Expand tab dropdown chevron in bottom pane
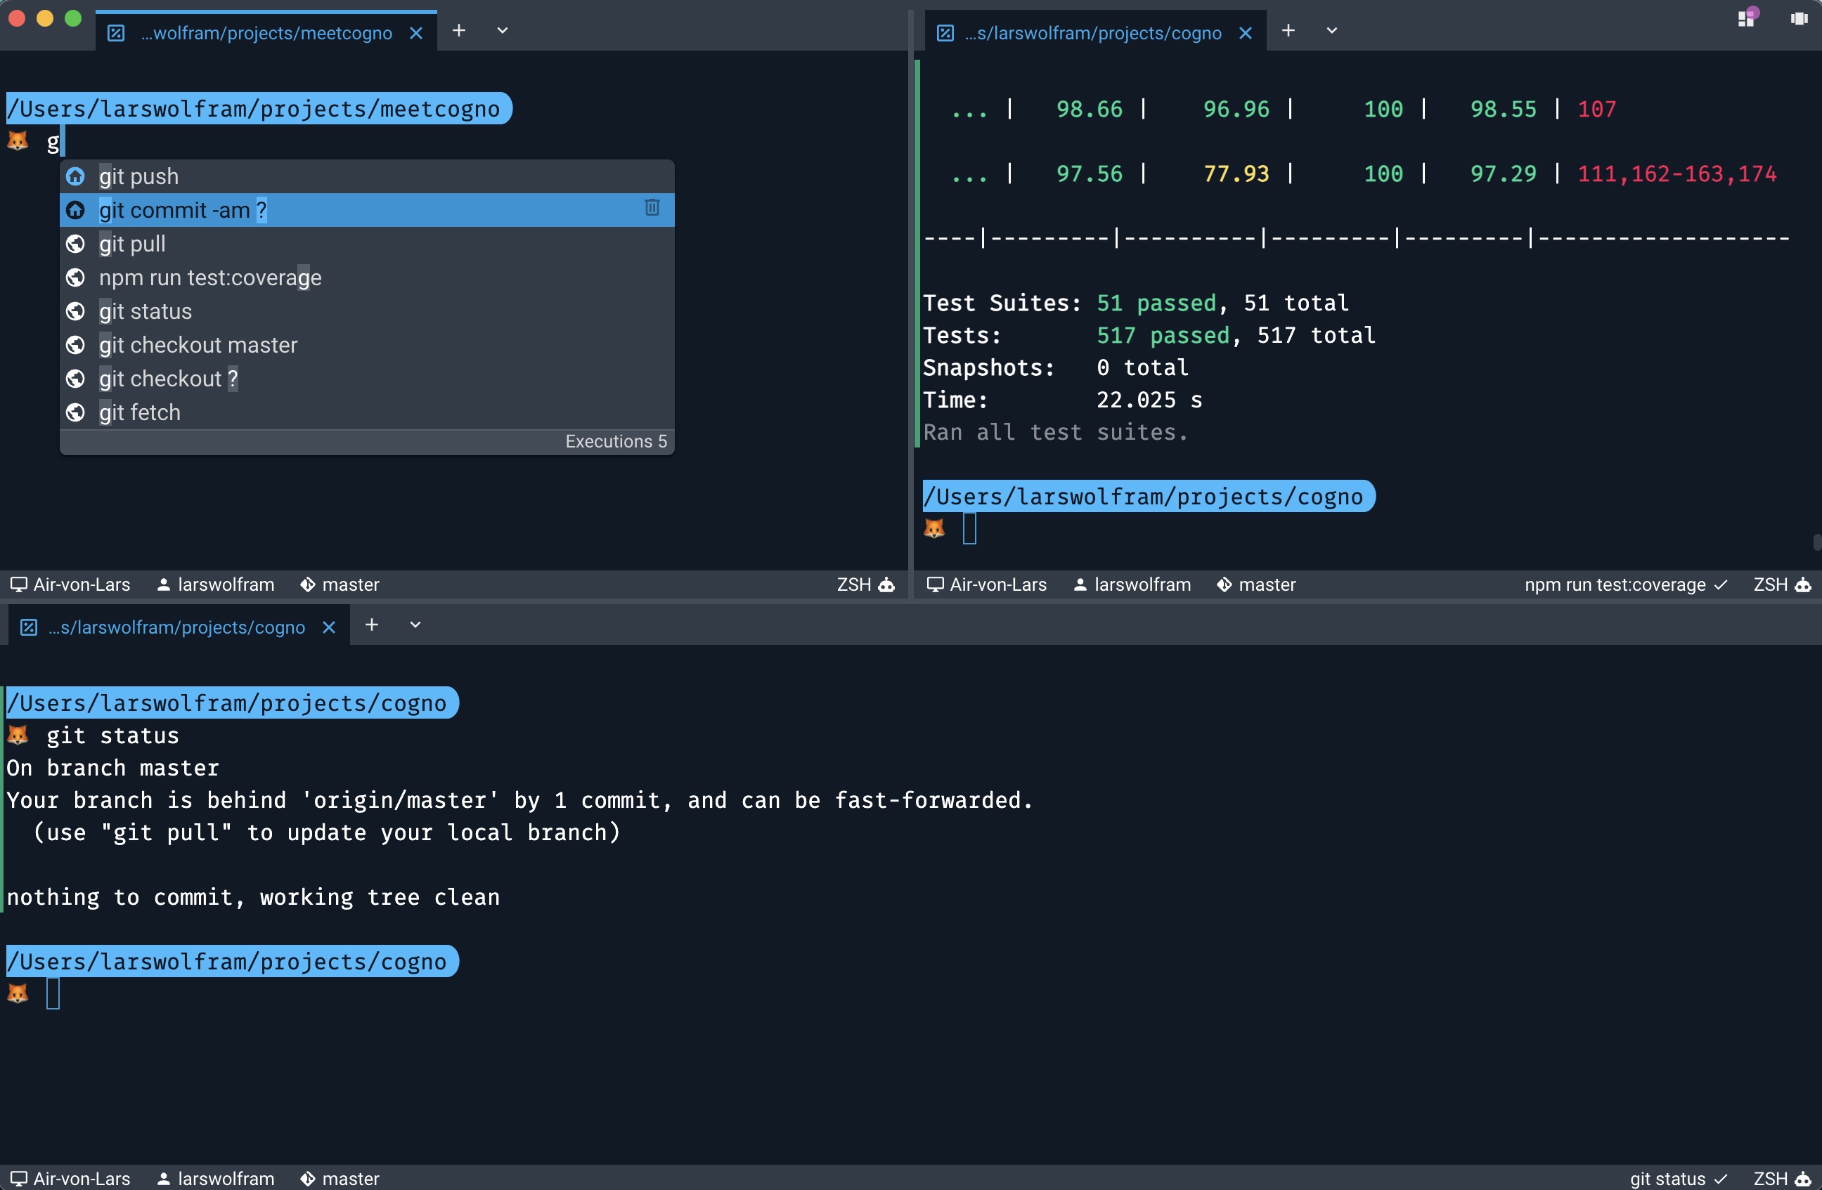1822x1190 pixels. pos(415,625)
